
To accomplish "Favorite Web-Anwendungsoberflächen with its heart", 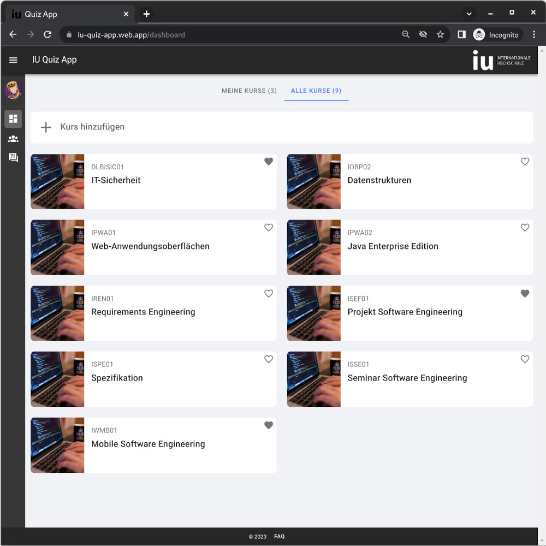I will tap(269, 227).
